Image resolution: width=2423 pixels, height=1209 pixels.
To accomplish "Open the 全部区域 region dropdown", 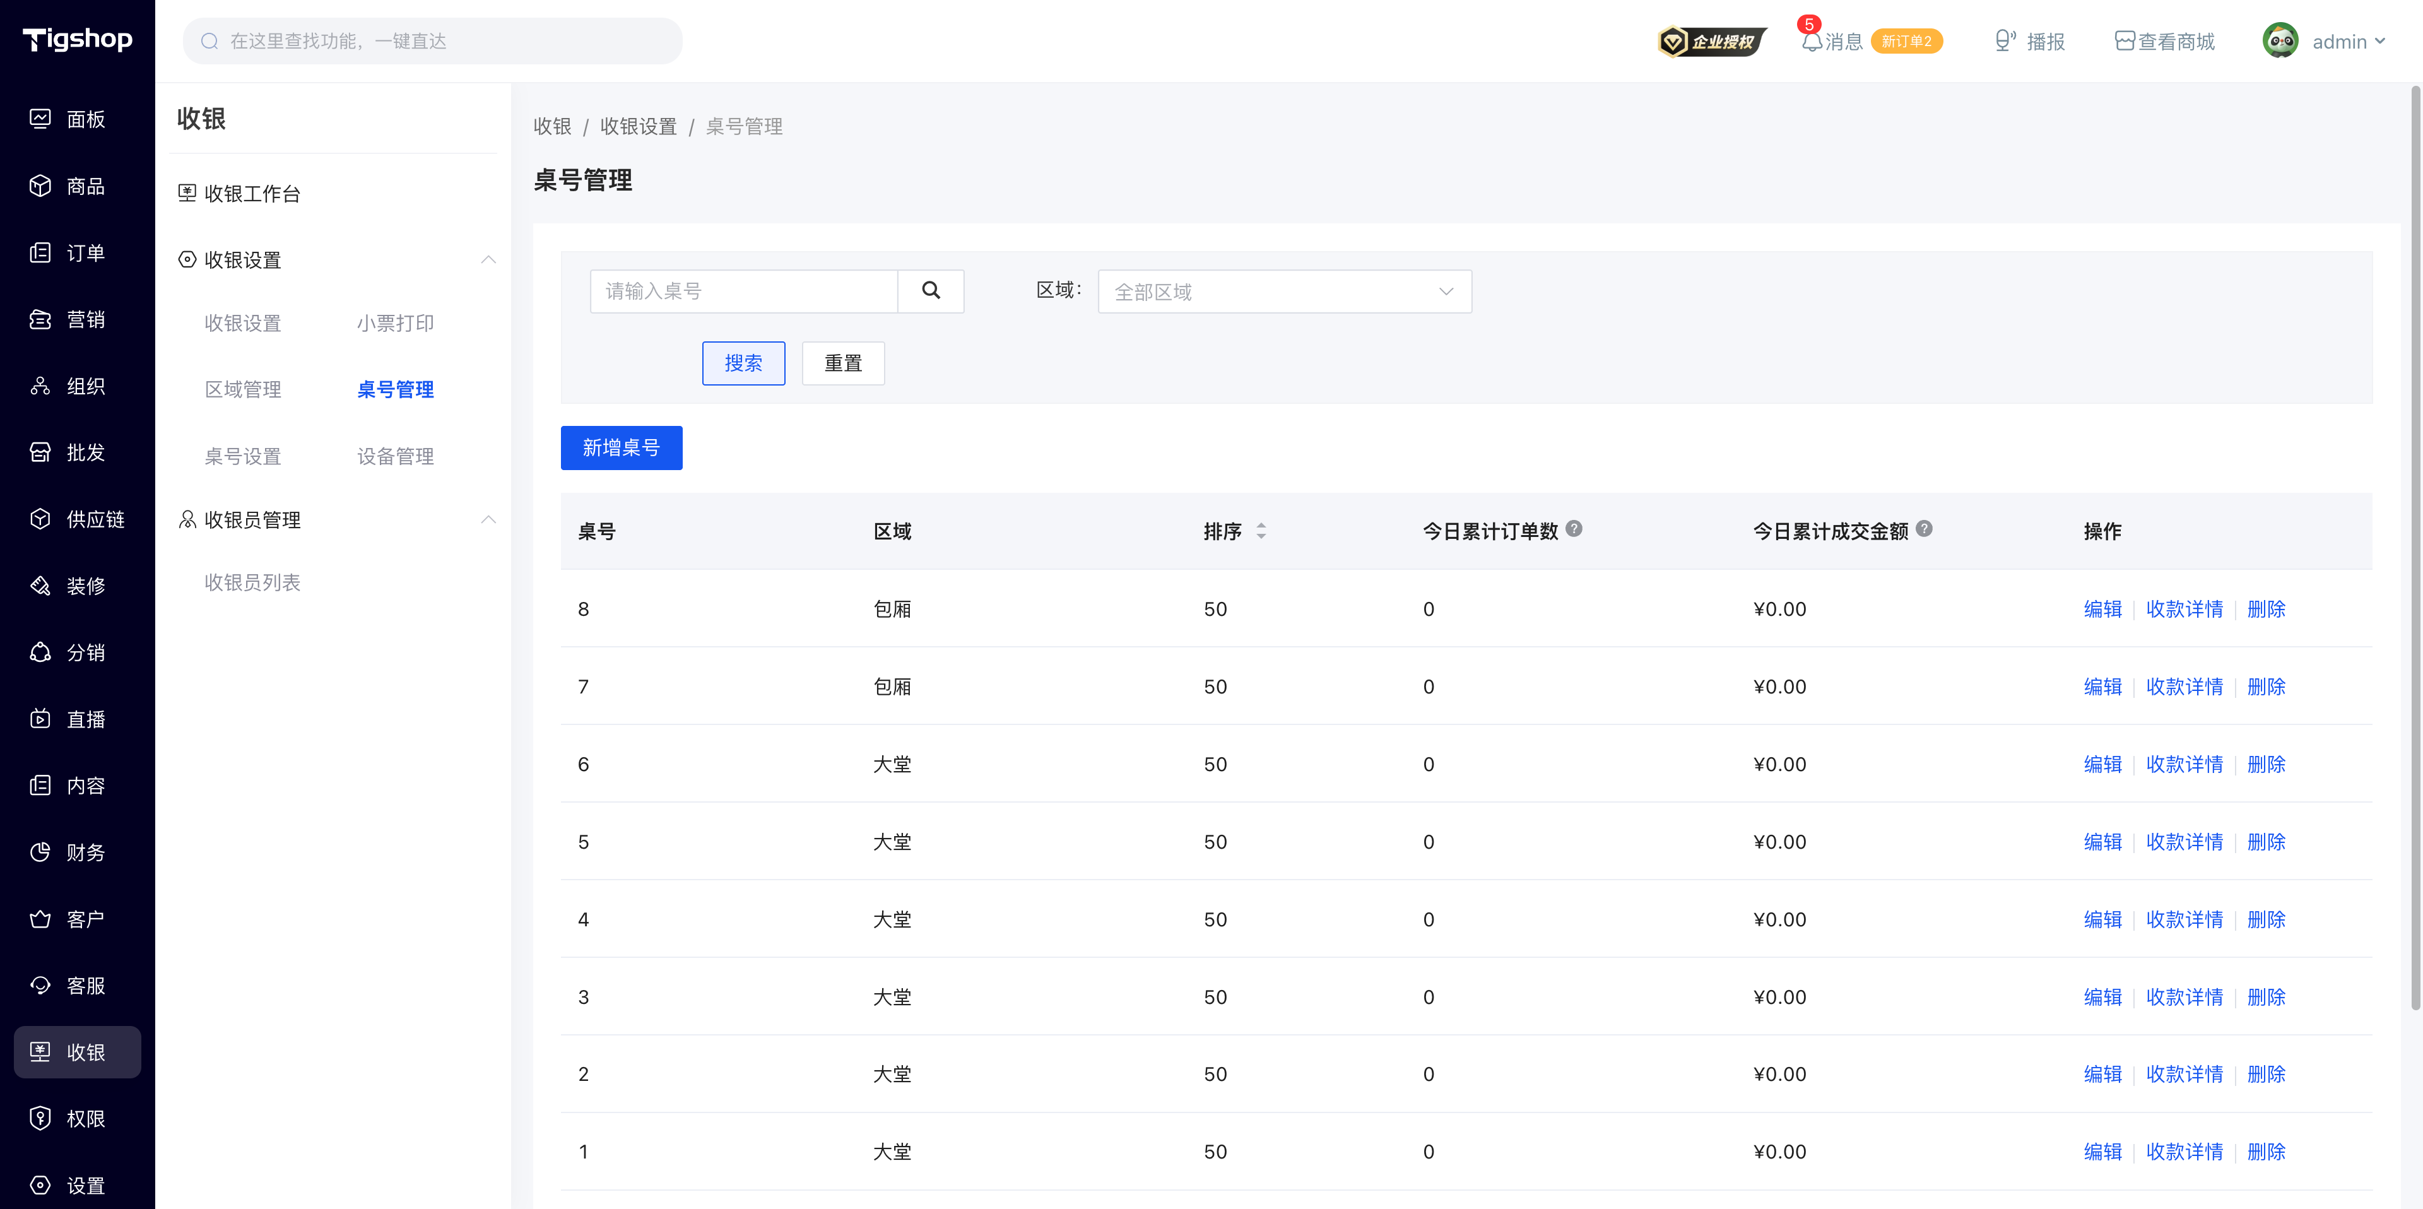I will [1284, 292].
